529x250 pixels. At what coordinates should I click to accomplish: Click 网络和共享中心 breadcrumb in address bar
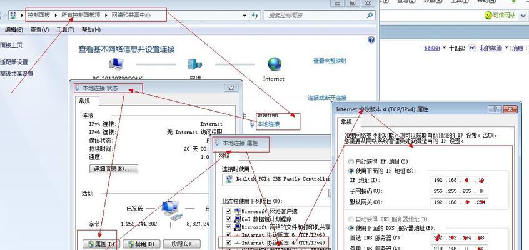coord(131,15)
